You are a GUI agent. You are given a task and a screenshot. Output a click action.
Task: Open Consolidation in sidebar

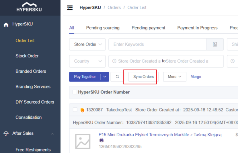click(x=29, y=117)
